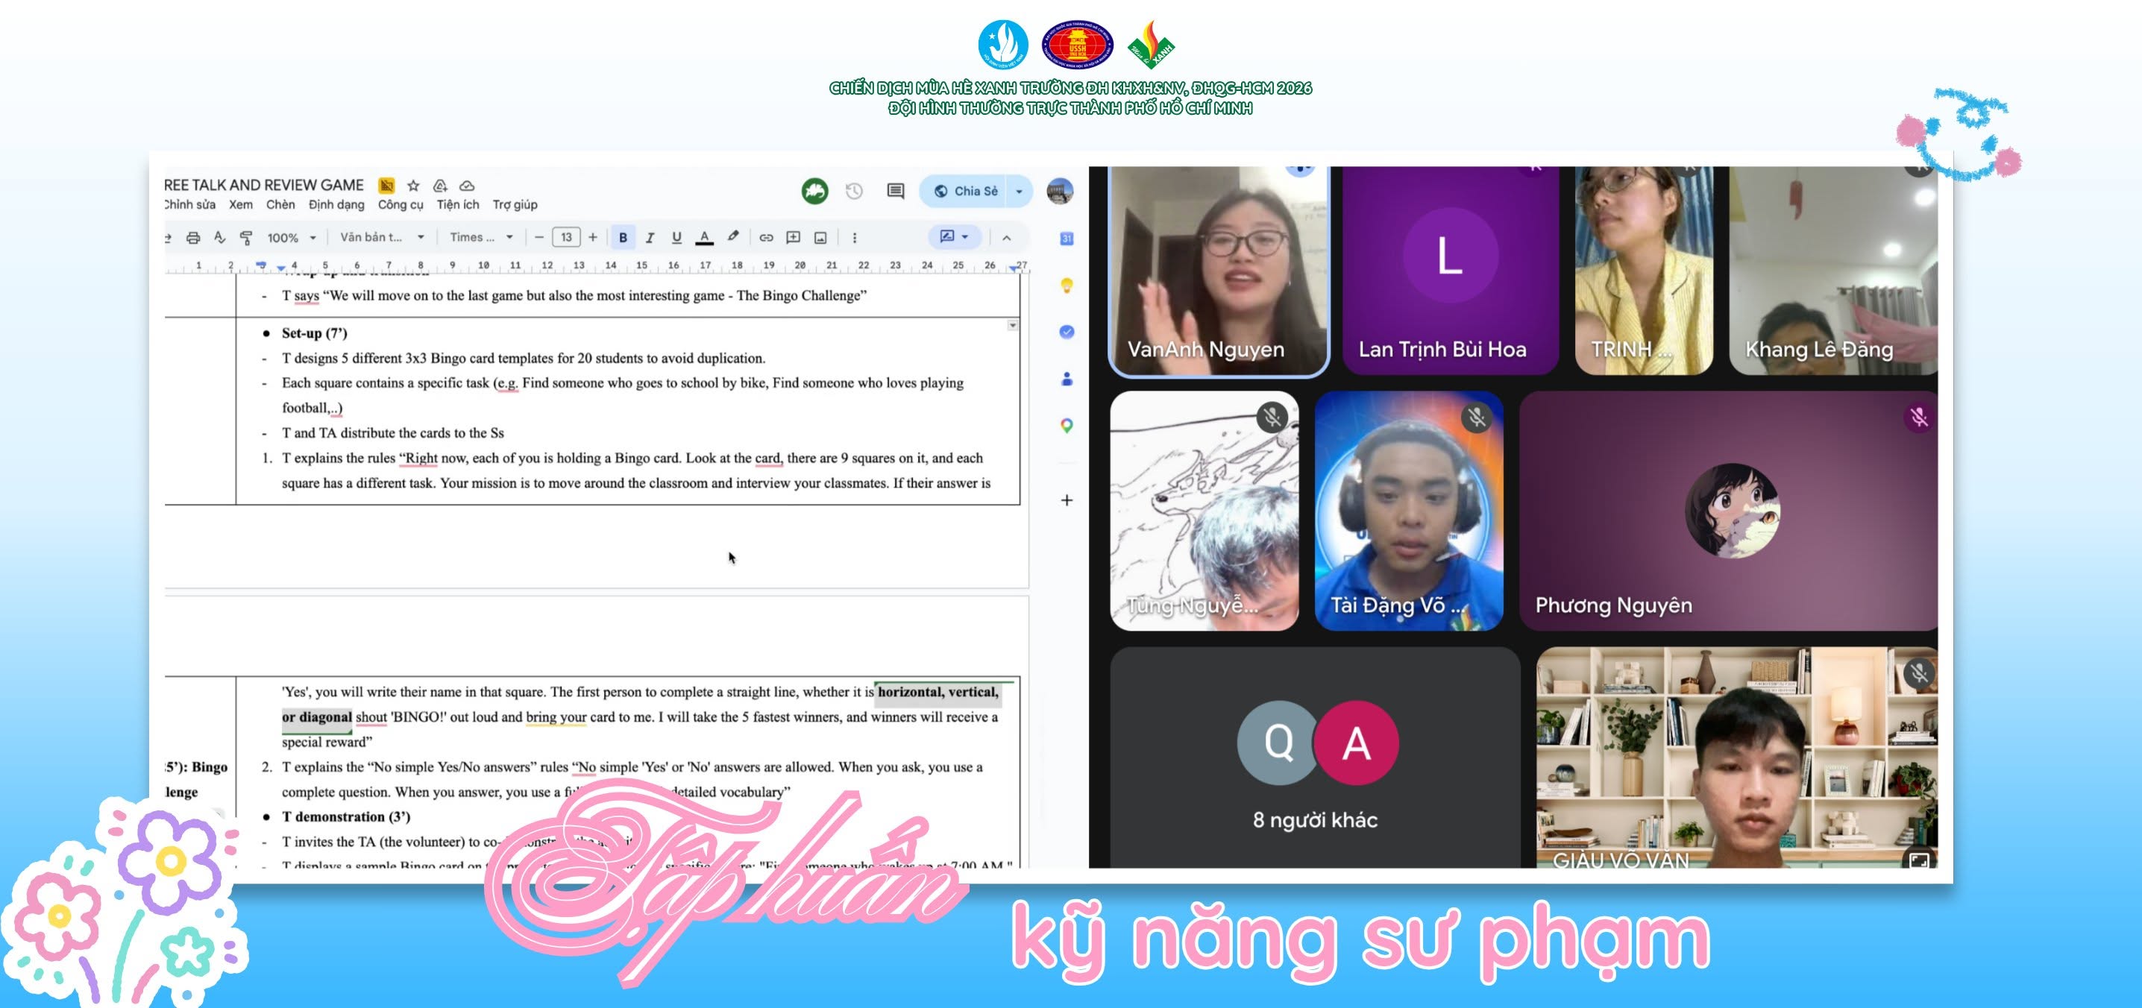Click muted mic icon on Tài Đặng Võ tile
Image resolution: width=2142 pixels, height=1008 pixels.
tap(1477, 416)
